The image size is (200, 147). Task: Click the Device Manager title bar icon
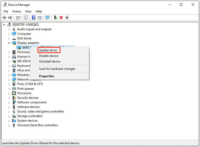click(x=5, y=5)
